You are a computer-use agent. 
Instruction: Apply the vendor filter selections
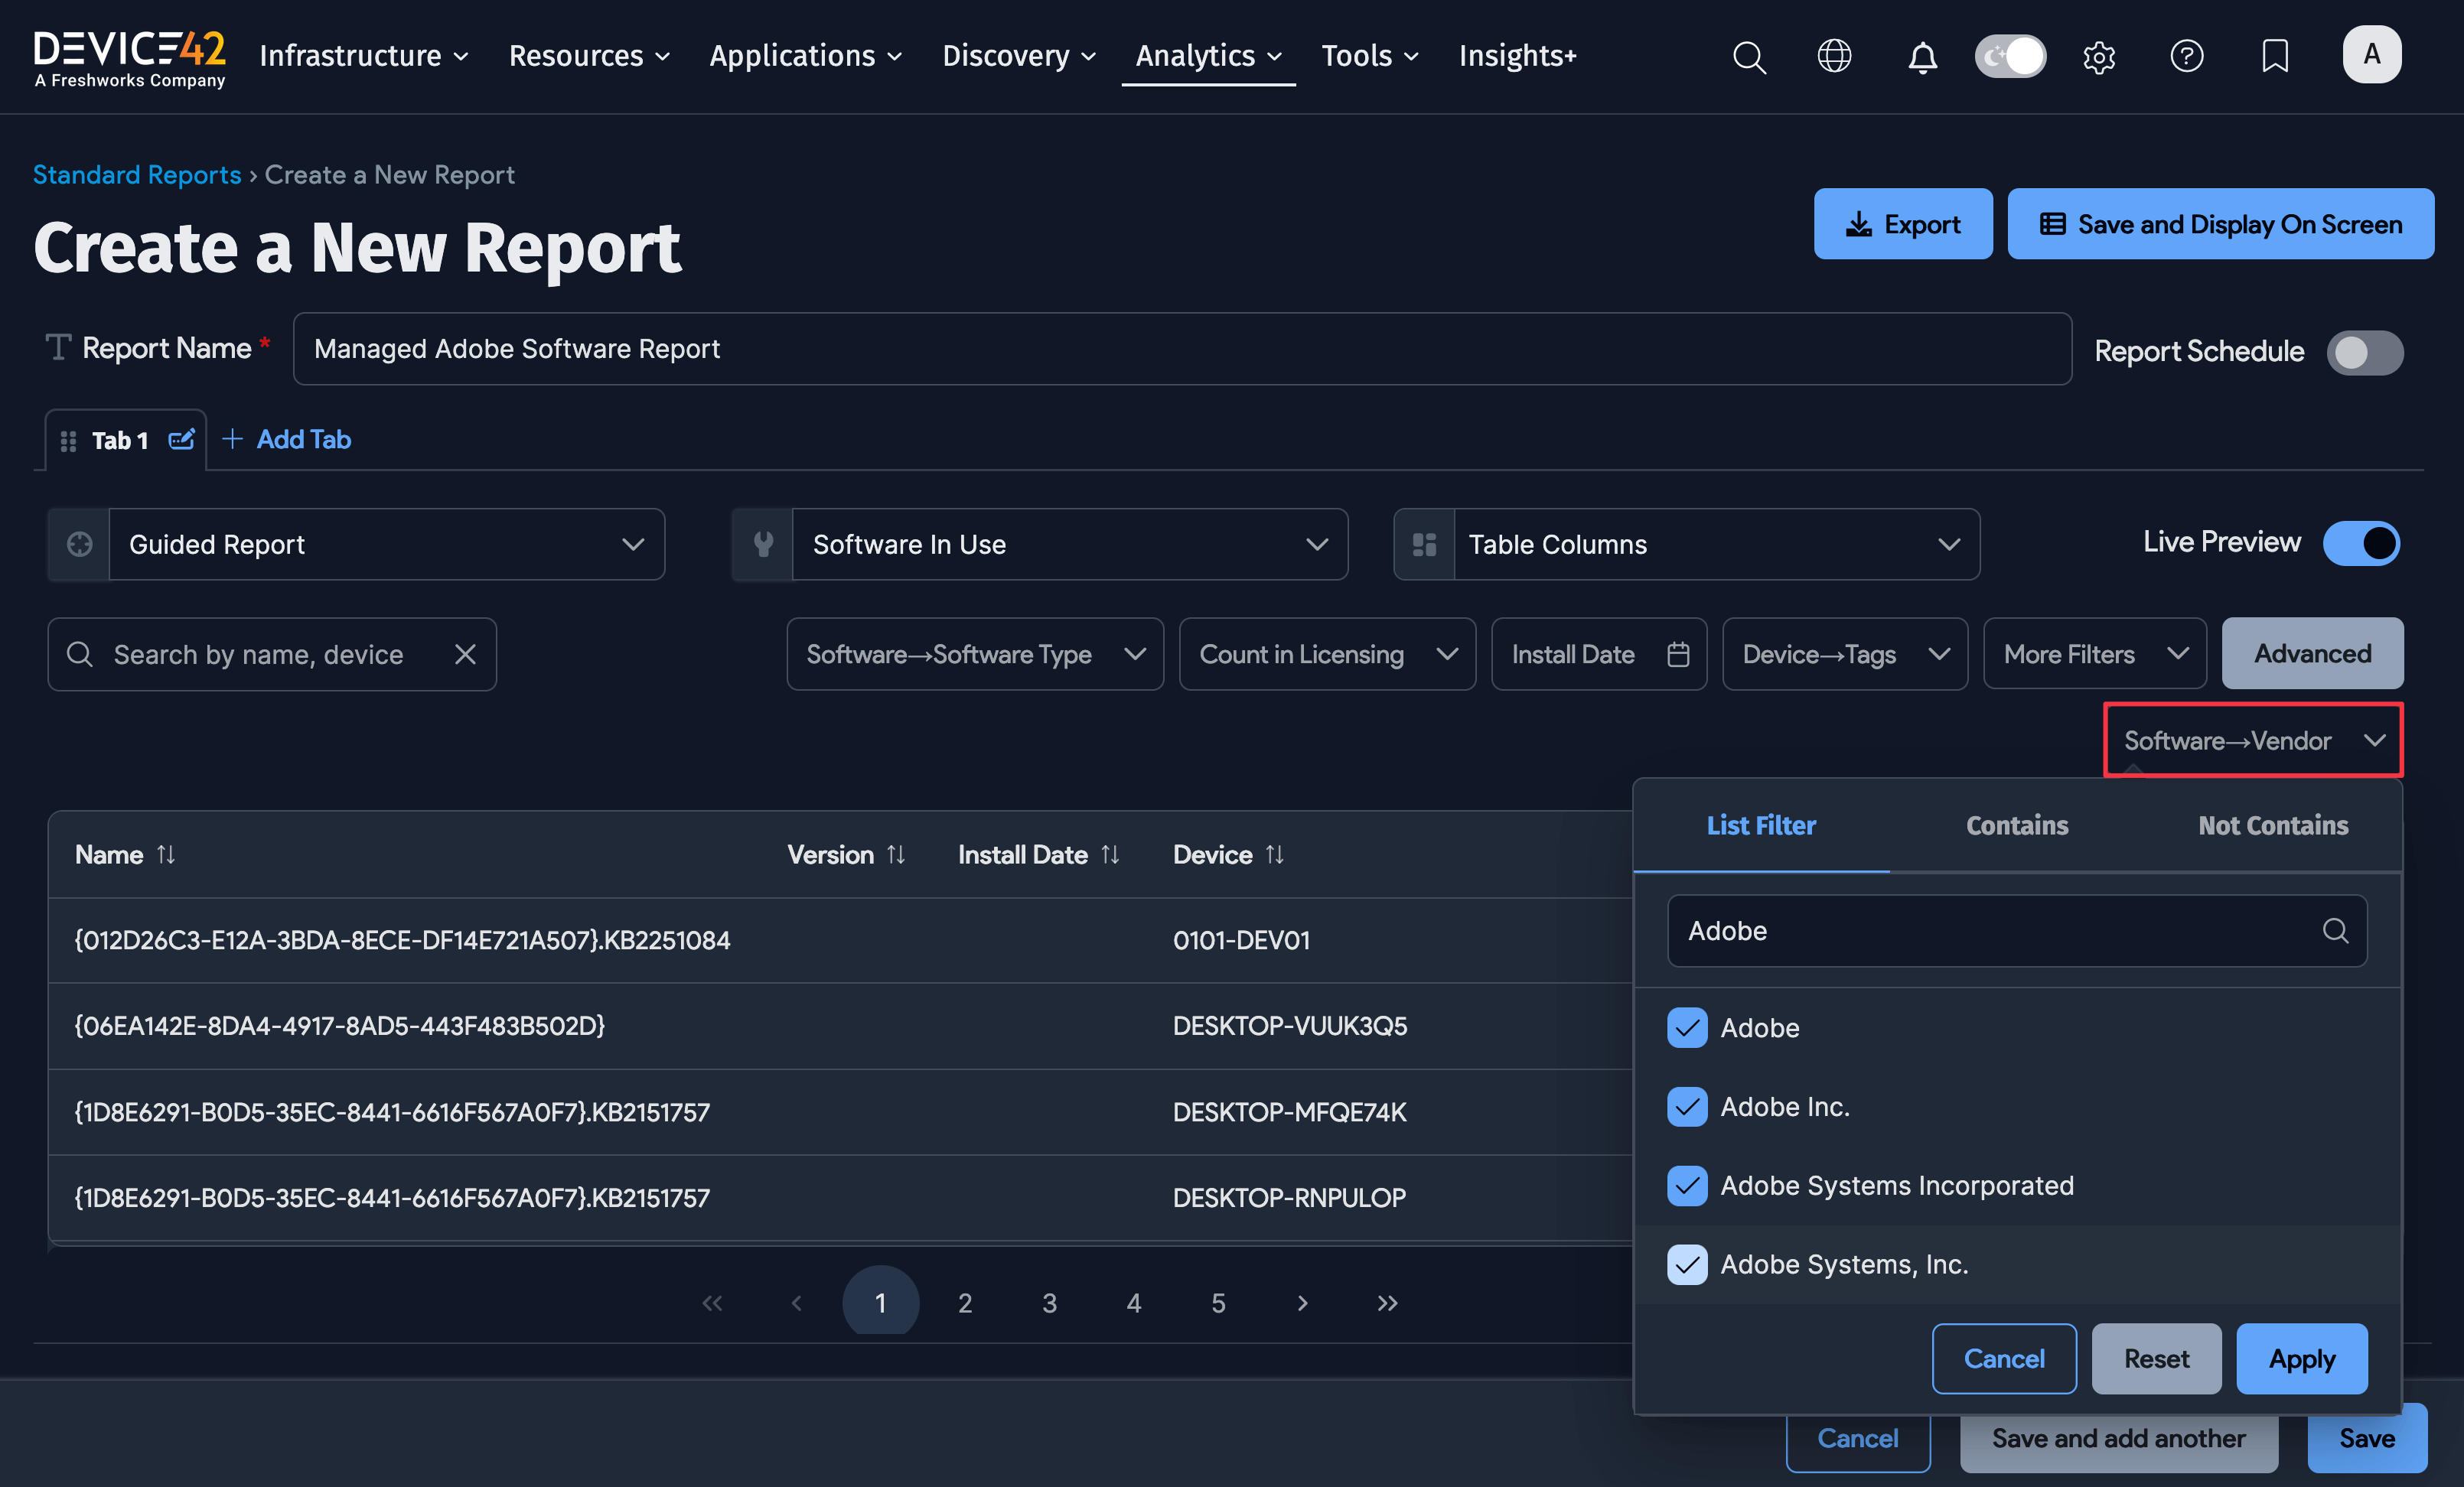tap(2301, 1358)
